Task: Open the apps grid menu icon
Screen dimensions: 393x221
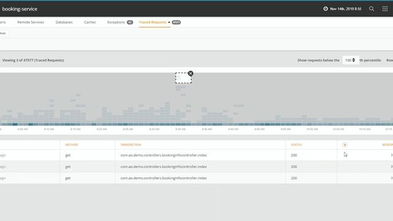Action: [x=385, y=9]
